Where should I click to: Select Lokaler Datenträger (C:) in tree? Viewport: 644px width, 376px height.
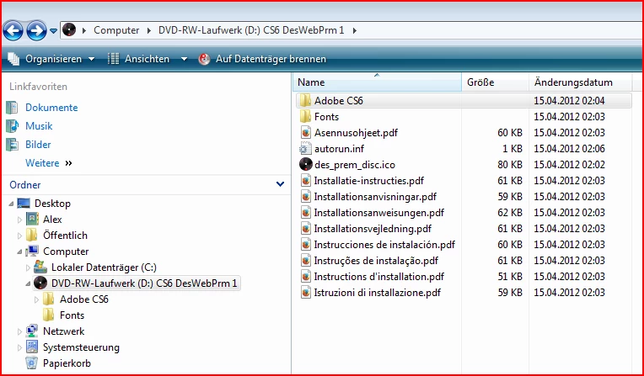104,267
